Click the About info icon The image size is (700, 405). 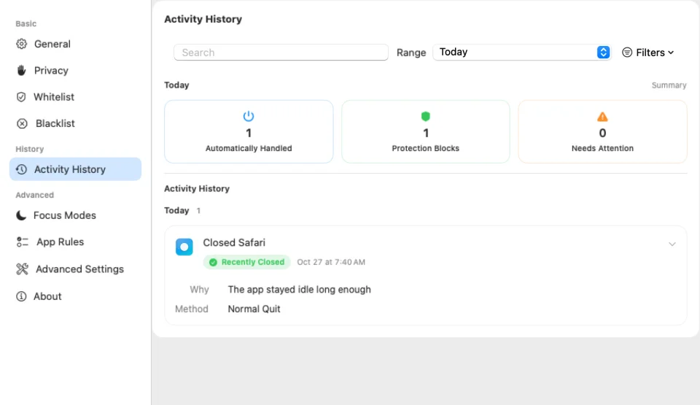tap(21, 296)
